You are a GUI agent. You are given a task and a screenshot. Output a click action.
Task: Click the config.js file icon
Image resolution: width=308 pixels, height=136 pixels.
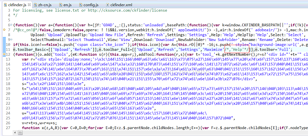80,5
